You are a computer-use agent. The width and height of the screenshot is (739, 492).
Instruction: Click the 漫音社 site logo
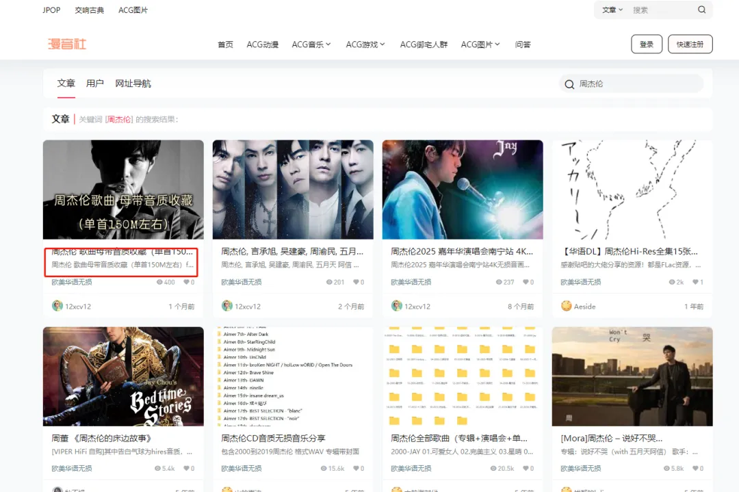click(x=67, y=44)
